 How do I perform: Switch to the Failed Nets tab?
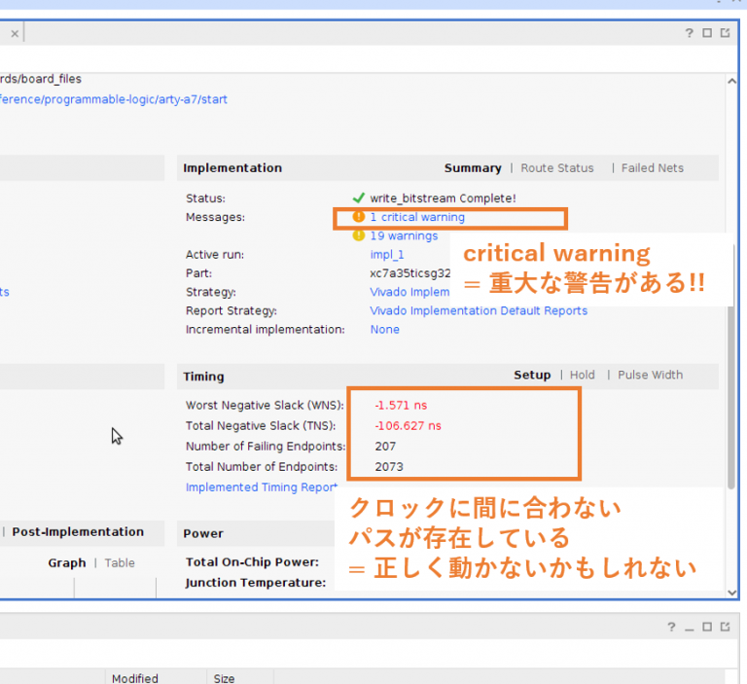click(x=653, y=168)
